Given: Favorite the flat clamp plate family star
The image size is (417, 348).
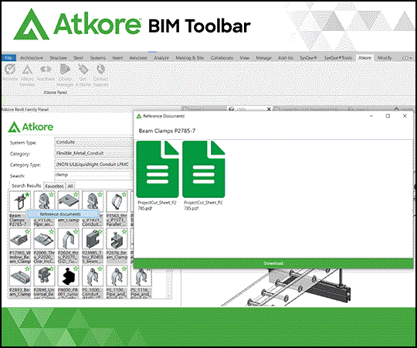Looking at the screenshot, I should pyautogui.click(x=76, y=195).
